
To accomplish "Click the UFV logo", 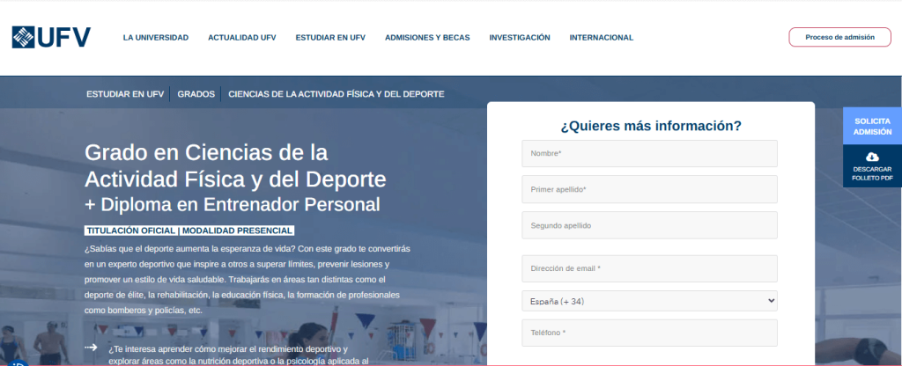I will pos(51,37).
